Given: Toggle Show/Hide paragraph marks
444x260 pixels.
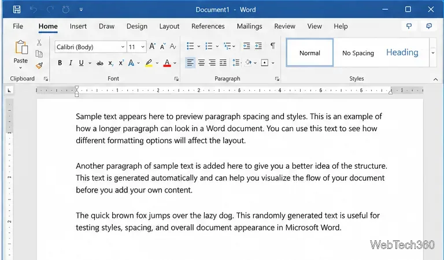Looking at the screenshot, I should coord(273,46).
